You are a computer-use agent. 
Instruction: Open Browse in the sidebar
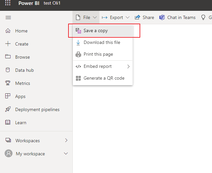coord(22,57)
